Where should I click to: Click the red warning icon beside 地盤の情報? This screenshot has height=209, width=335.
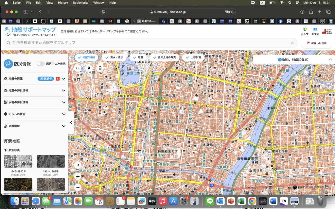[58, 79]
